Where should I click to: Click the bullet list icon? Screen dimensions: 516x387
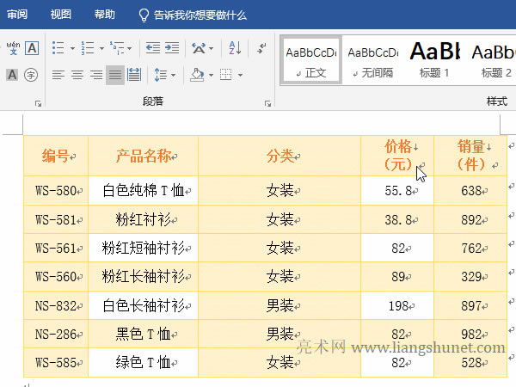[57, 47]
